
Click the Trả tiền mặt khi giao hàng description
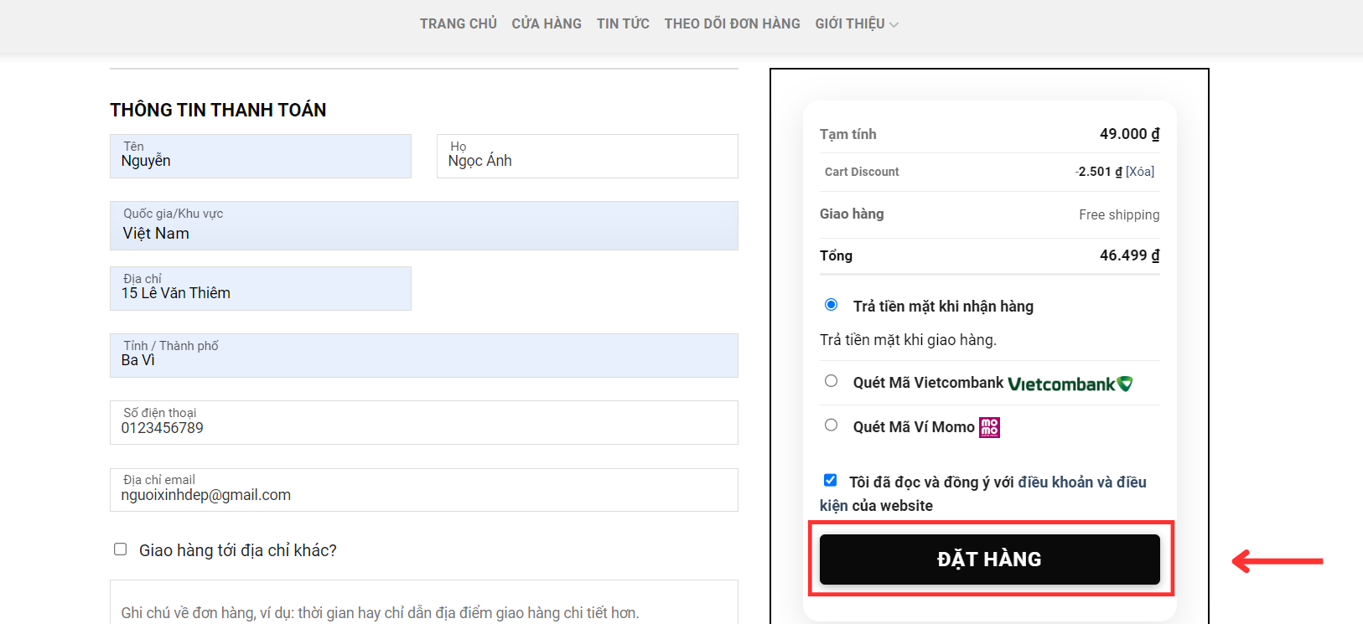908,340
